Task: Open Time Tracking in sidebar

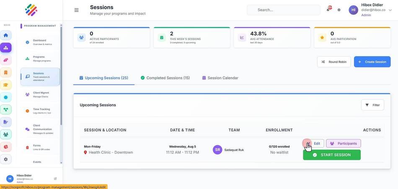Action: (x=40, y=111)
